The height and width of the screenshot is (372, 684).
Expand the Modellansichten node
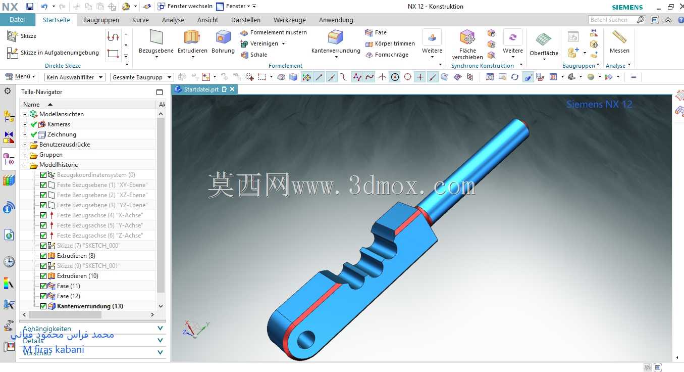tap(25, 114)
